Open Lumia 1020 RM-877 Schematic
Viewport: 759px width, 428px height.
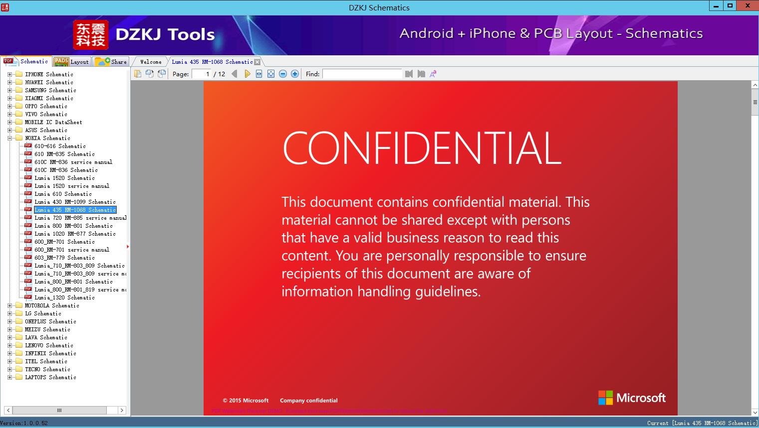(x=75, y=234)
